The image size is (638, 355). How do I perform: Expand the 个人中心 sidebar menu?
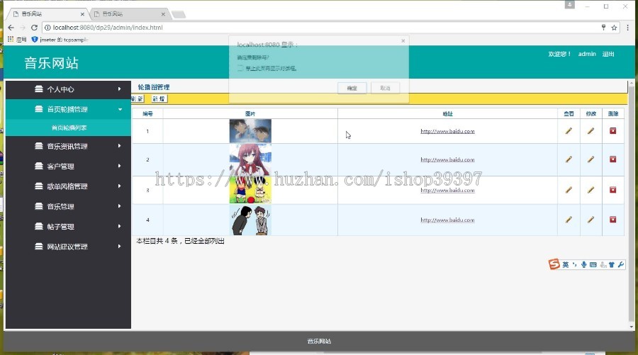tap(68, 89)
